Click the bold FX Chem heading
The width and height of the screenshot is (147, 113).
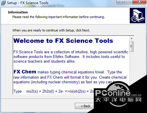[25, 72]
